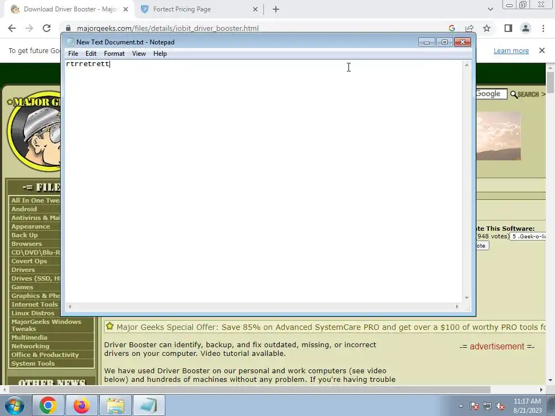The image size is (555, 416).
Task: Open the Covert Ops category link
Action: (29, 261)
